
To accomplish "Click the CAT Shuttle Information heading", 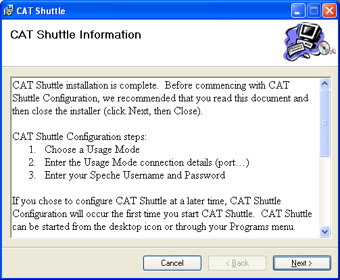I will click(76, 35).
